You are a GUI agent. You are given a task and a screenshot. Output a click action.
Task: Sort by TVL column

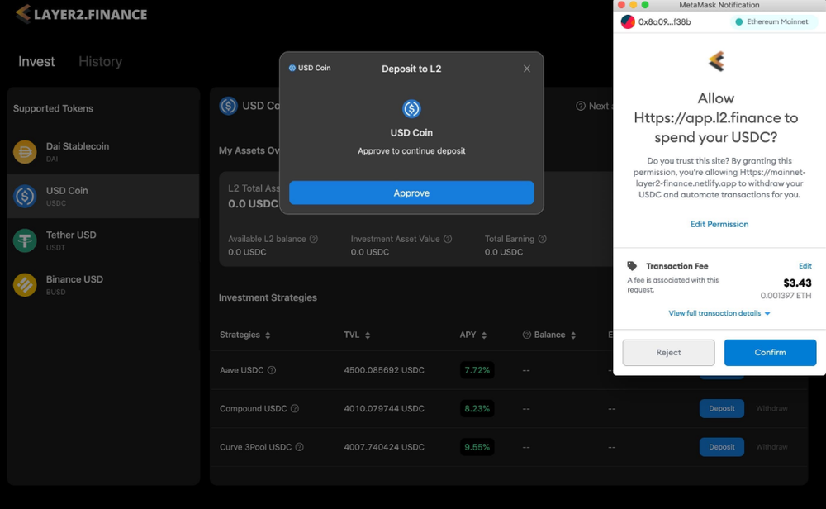(357, 335)
